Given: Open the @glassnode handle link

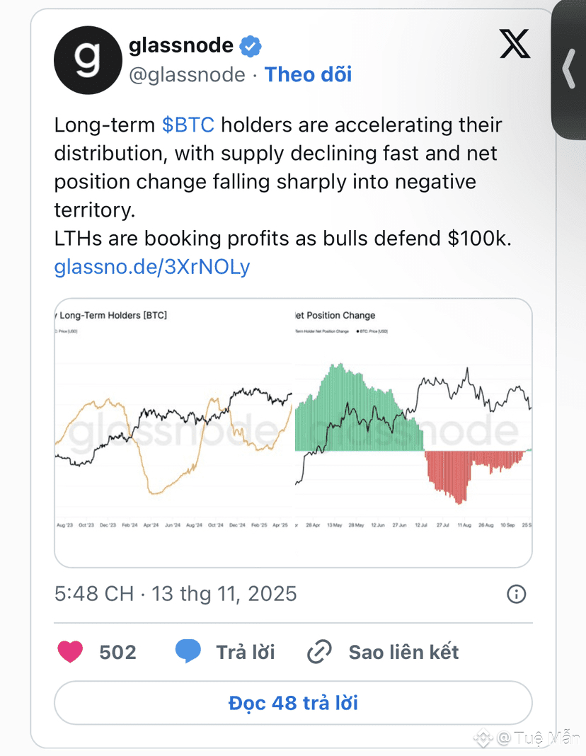Looking at the screenshot, I should [x=188, y=75].
